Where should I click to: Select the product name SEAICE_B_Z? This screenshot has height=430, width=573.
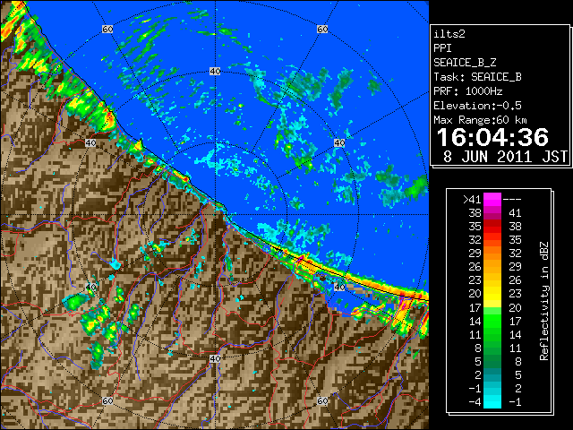(x=465, y=63)
